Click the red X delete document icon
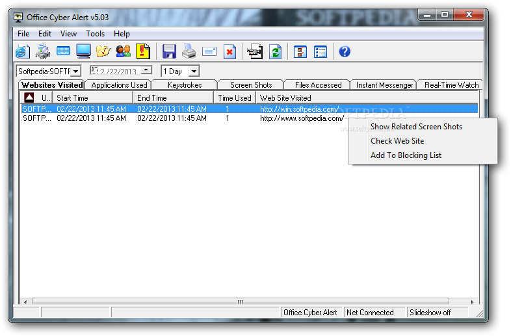This screenshot has height=336, width=511. pos(229,51)
